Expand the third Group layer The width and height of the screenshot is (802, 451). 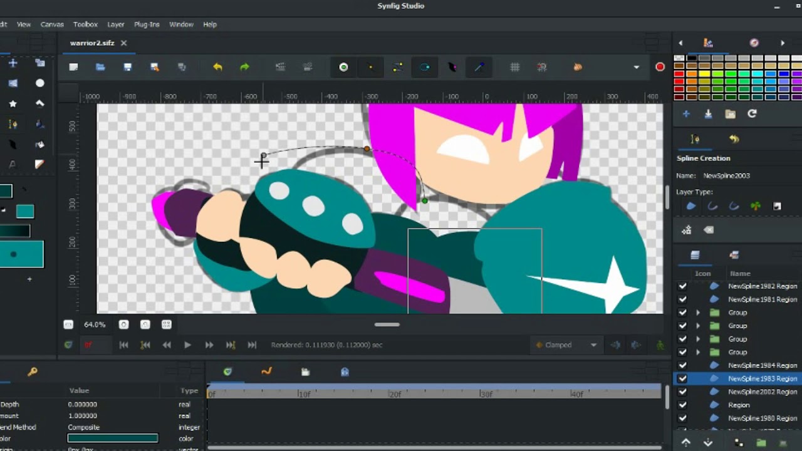tap(698, 339)
